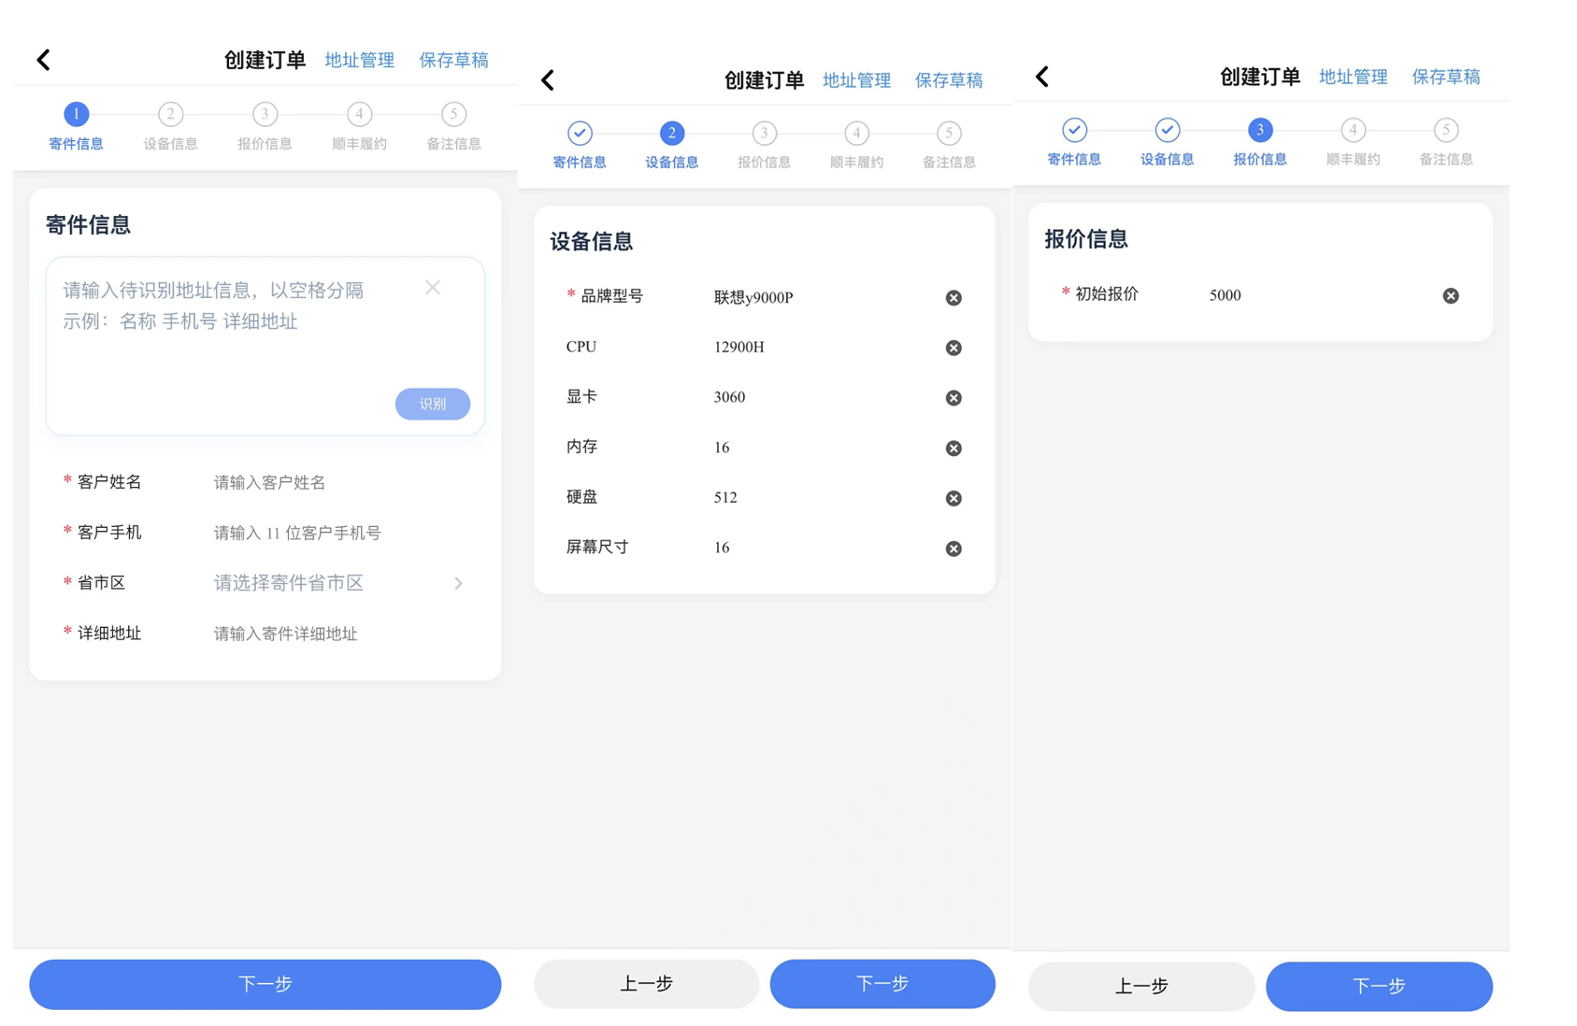1577x1026 pixels.
Task: Tap 下一步 on the 报价信息 screen
Action: [x=1379, y=987]
